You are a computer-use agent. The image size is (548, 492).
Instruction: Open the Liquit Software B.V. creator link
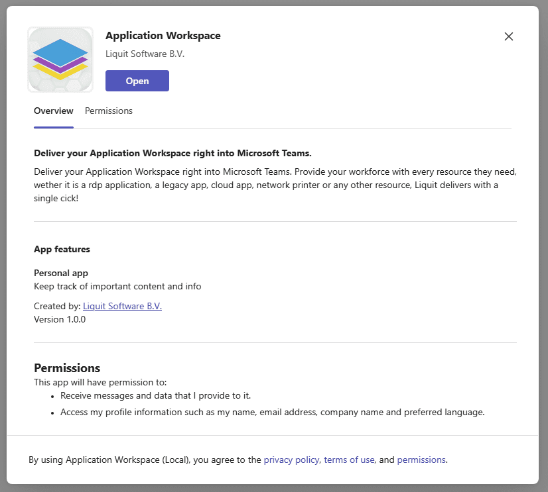click(122, 306)
